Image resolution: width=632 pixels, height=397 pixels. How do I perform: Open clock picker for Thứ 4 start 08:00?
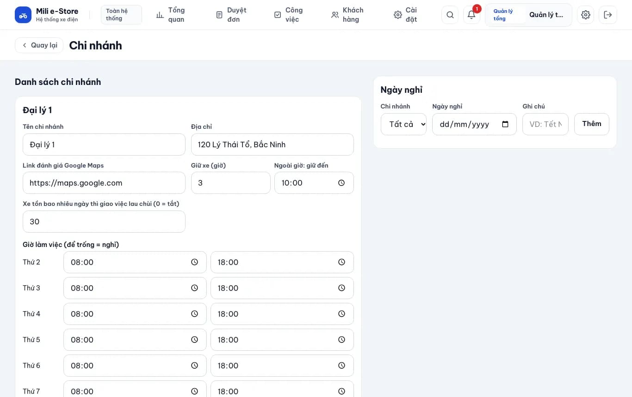194,314
